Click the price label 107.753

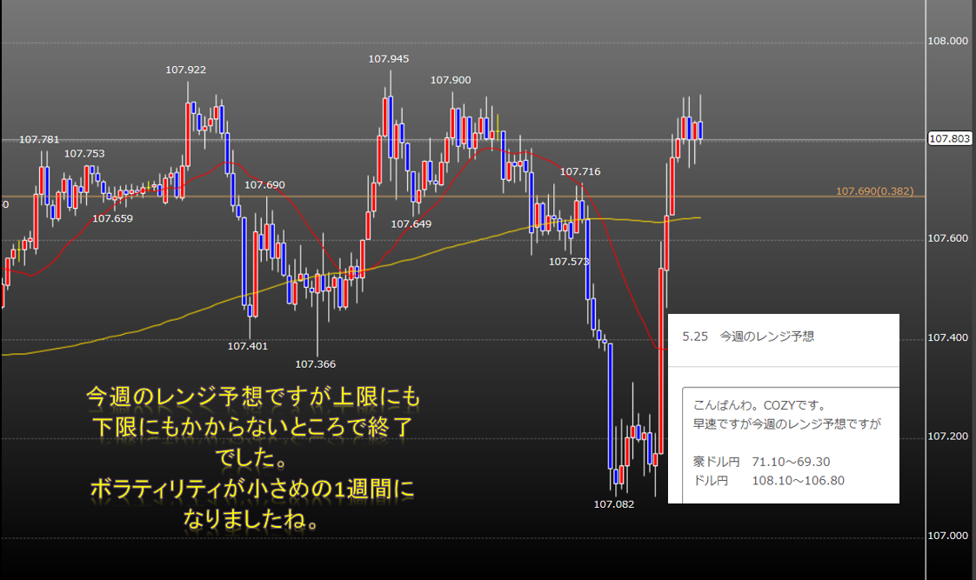[x=84, y=154]
